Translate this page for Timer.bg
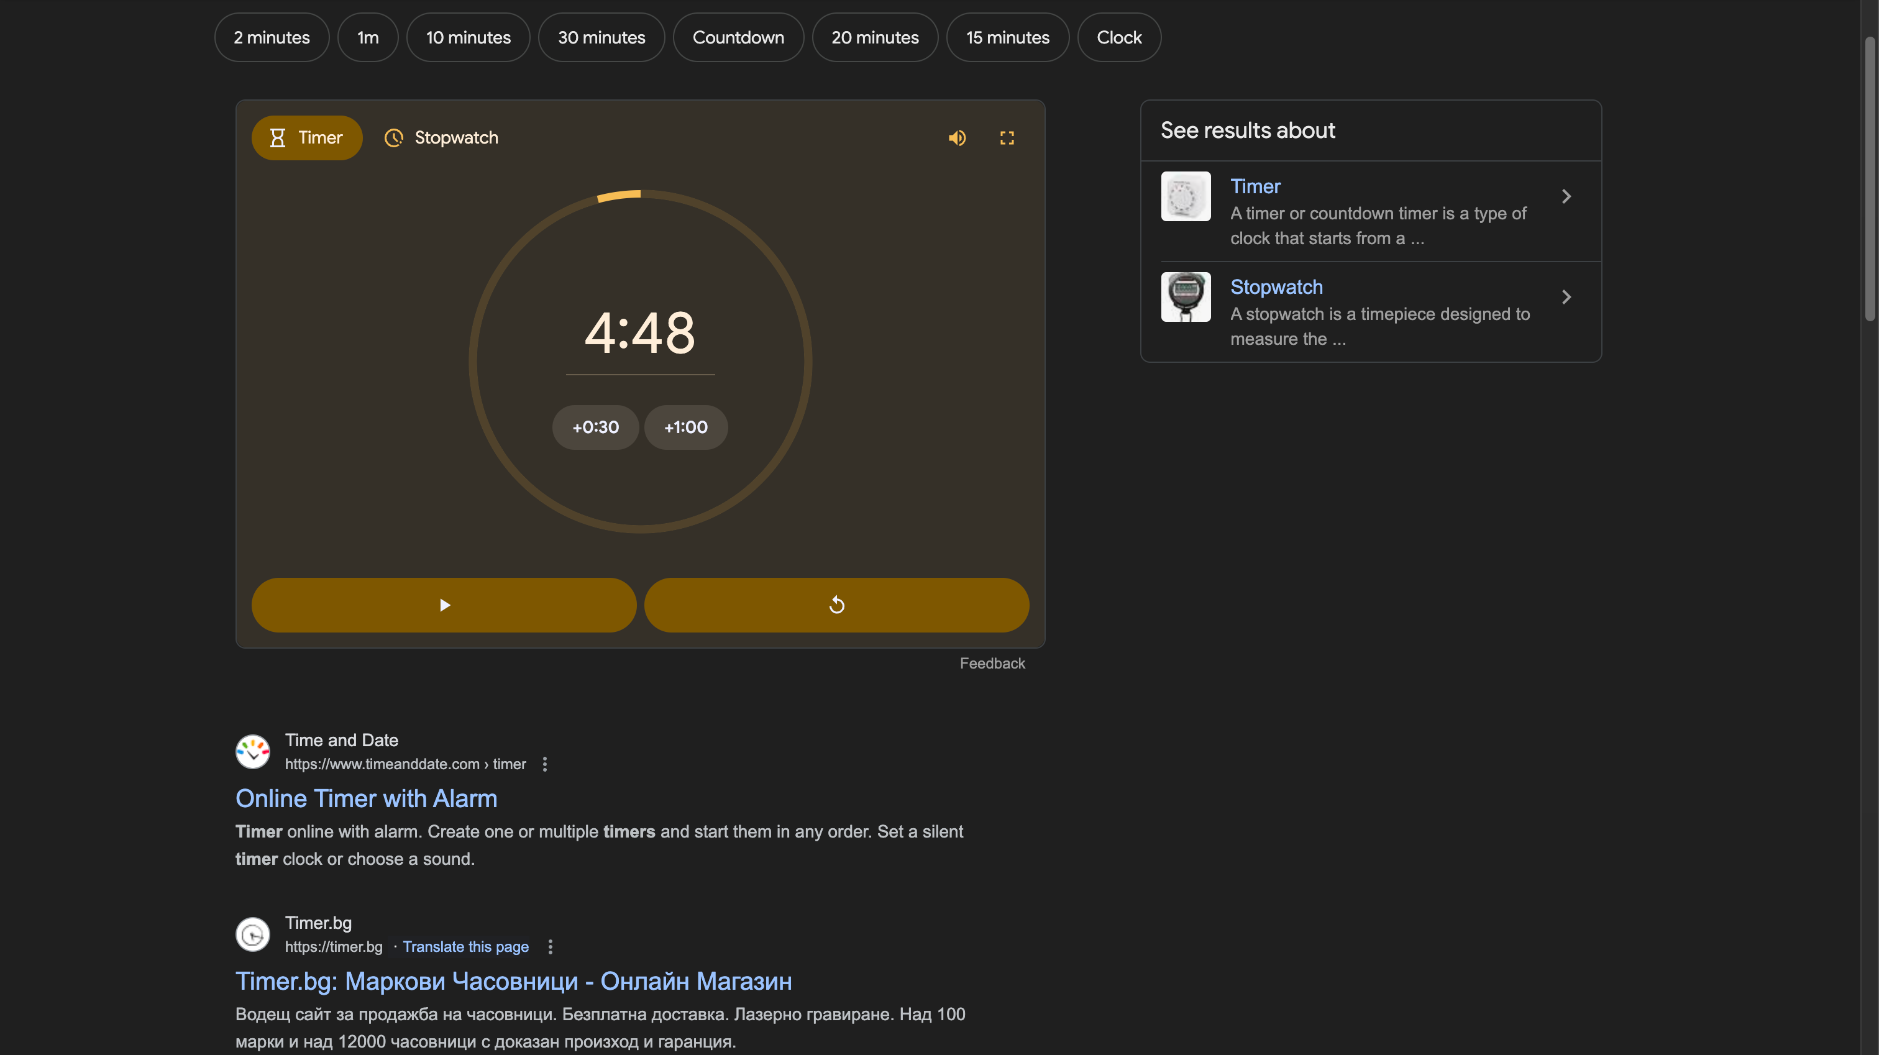The image size is (1879, 1055). point(465,946)
